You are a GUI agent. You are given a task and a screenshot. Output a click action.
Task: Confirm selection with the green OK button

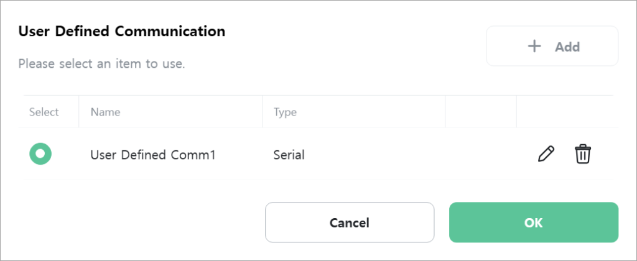pyautogui.click(x=533, y=222)
